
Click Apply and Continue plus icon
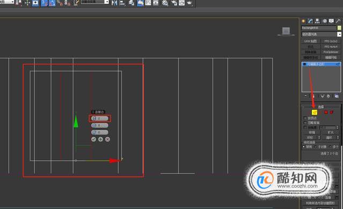(100, 139)
